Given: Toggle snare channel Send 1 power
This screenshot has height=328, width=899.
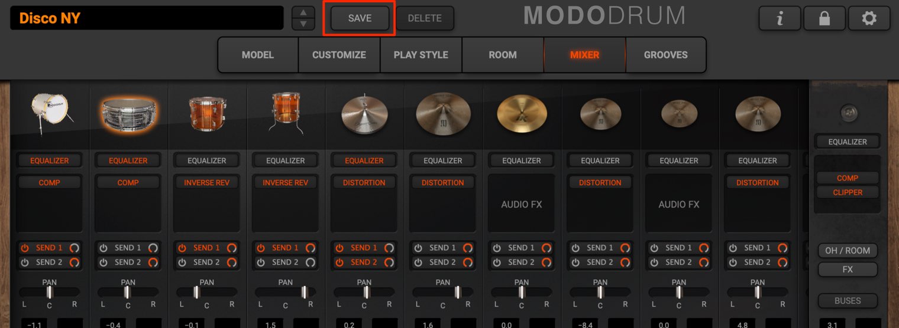Looking at the screenshot, I should [x=104, y=248].
